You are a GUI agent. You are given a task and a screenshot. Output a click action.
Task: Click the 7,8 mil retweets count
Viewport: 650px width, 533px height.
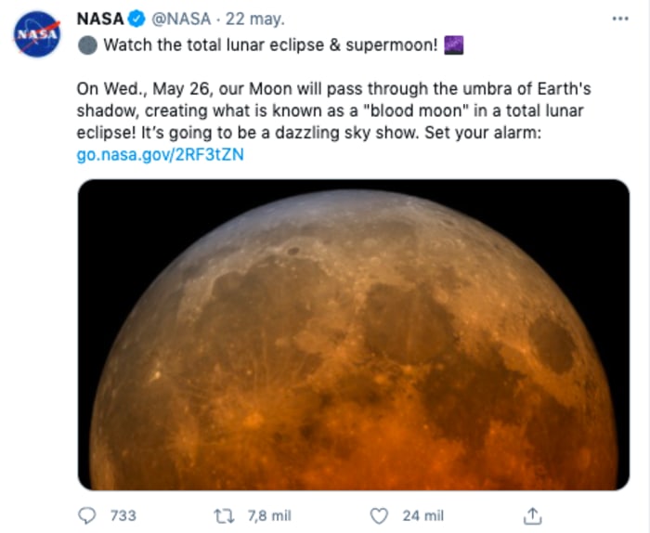pos(267,515)
